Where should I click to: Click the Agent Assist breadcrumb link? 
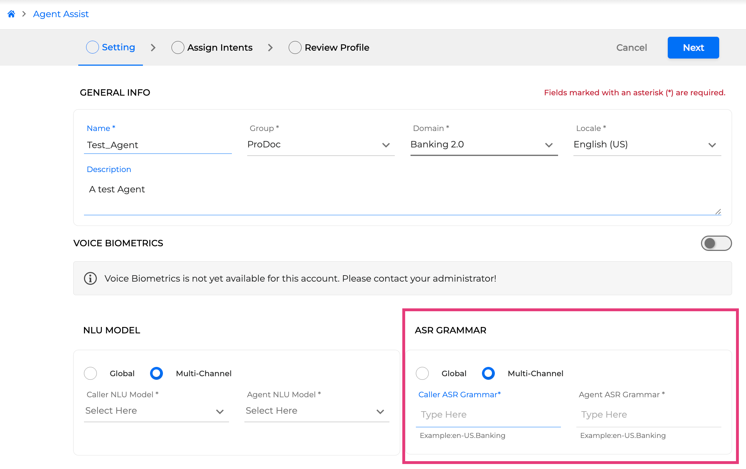[61, 14]
